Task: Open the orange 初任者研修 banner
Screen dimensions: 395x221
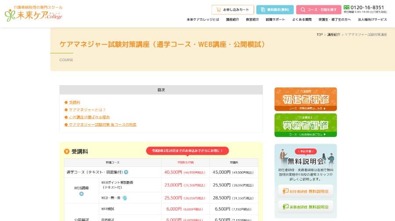Action: [305, 99]
